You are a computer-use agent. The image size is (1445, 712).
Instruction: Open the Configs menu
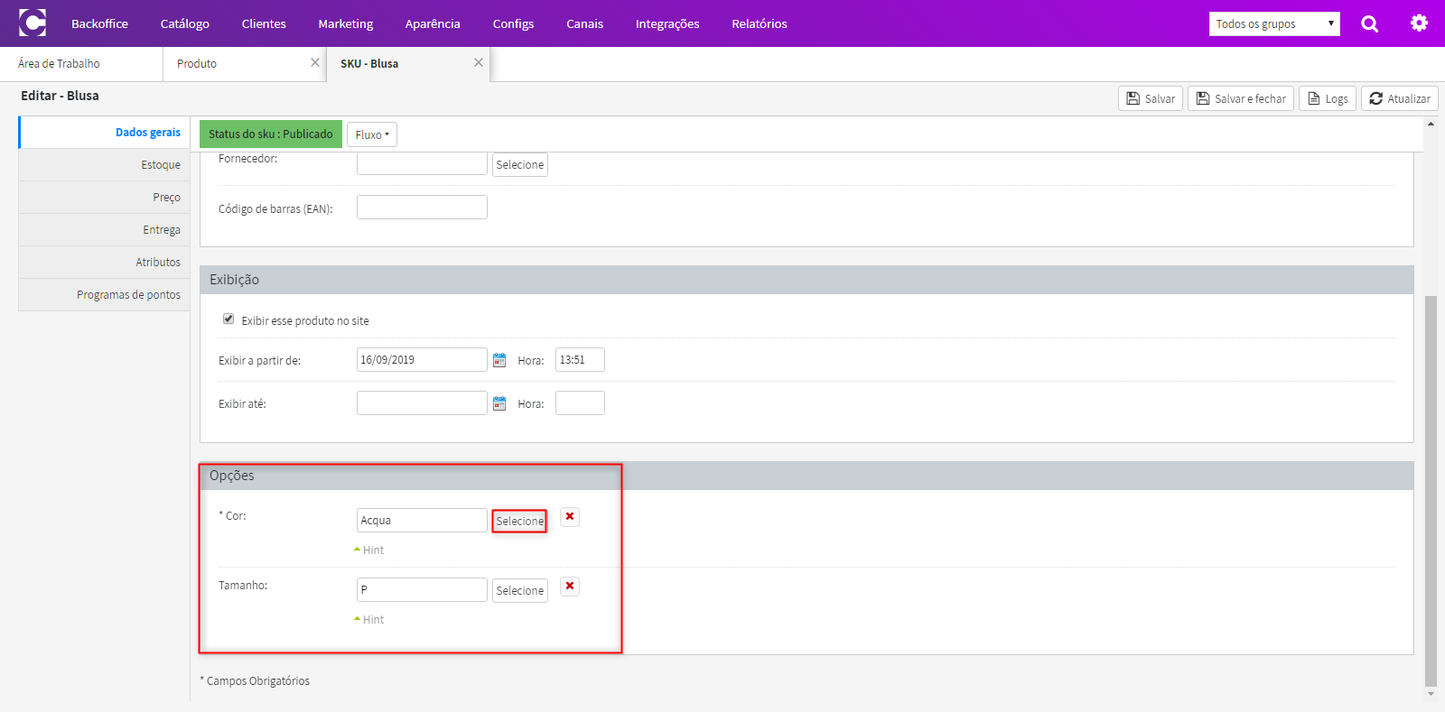click(x=513, y=23)
